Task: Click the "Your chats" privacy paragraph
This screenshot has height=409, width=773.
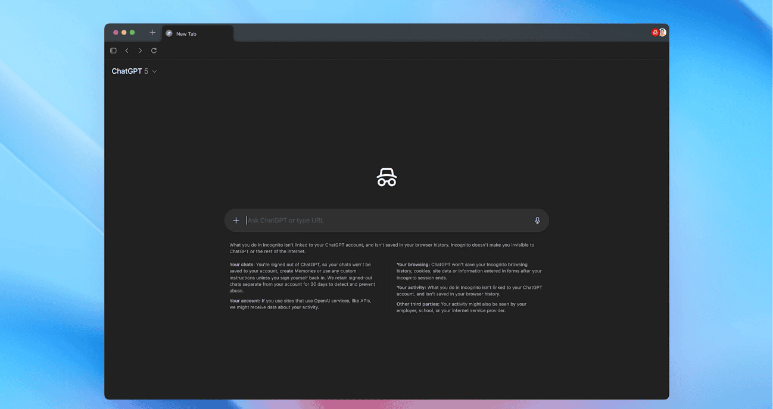Action: (x=302, y=278)
